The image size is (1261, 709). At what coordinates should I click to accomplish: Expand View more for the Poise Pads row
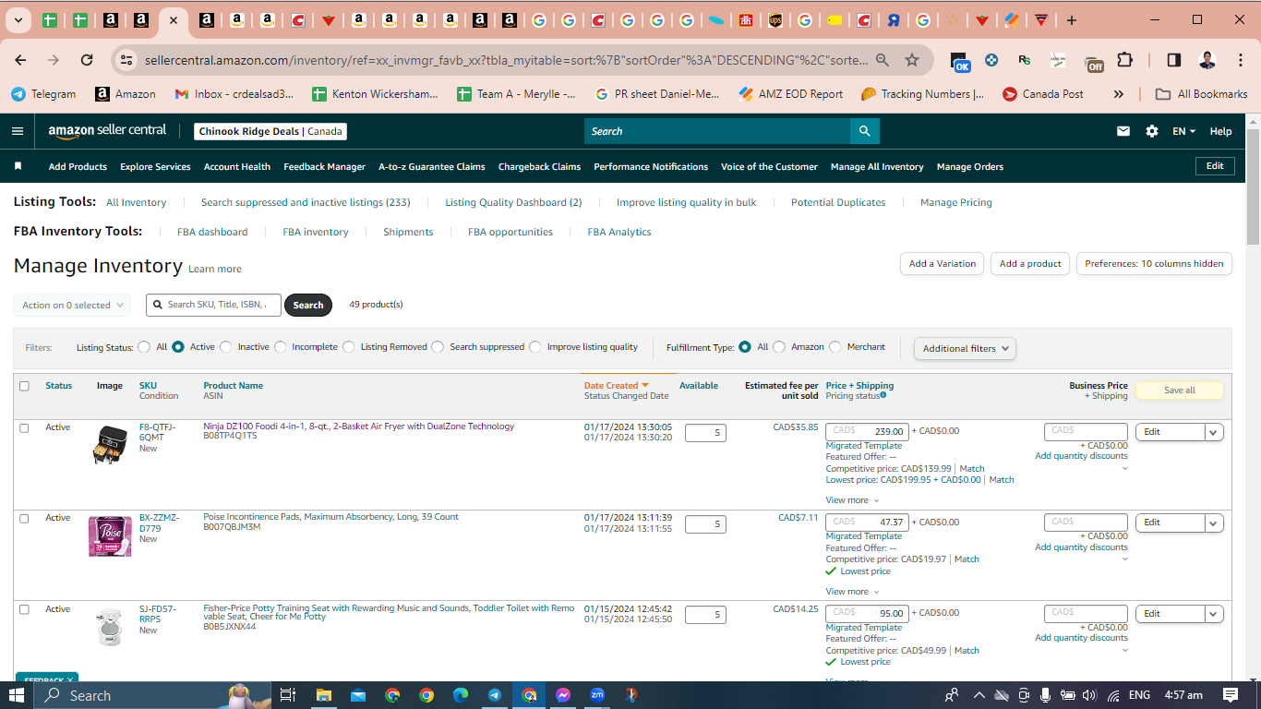[852, 592]
